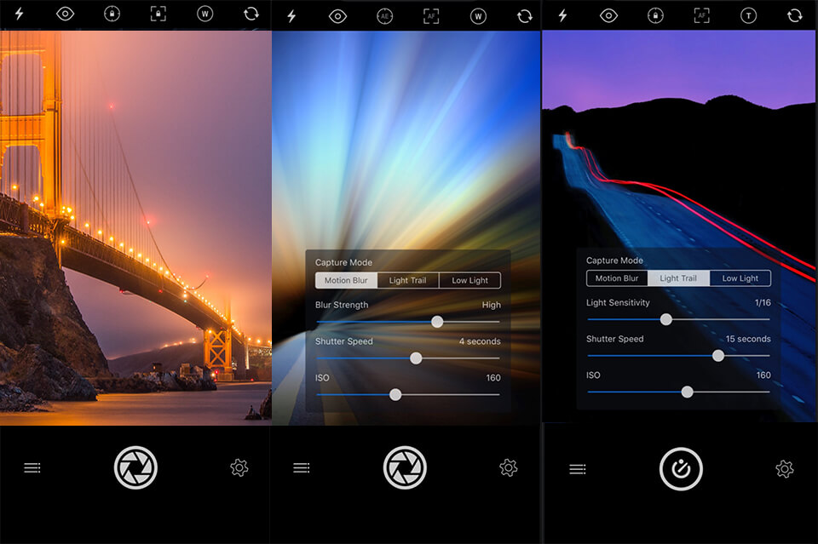The width and height of the screenshot is (818, 544).
Task: Select the flash icon on the left panel
Action: click(18, 14)
